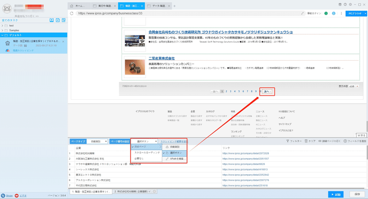Image resolution: width=368 pixels, height=199 pixels.
Task: Click the red video icon in status bar
Action: pos(17,195)
